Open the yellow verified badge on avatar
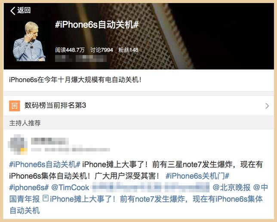Image resolution: width=277 pixels, height=222 pixels. (x=24, y=151)
